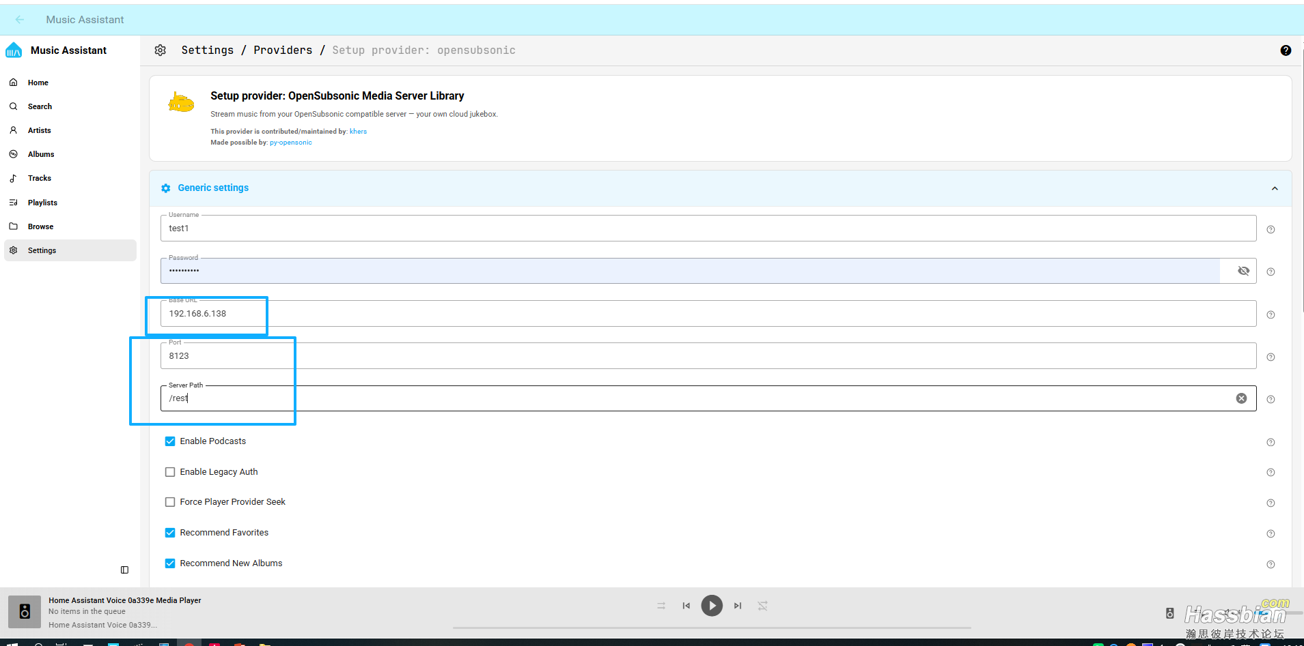Go to the previous track

point(686,606)
